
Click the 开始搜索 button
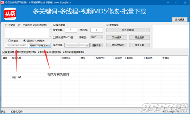(x=117, y=37)
